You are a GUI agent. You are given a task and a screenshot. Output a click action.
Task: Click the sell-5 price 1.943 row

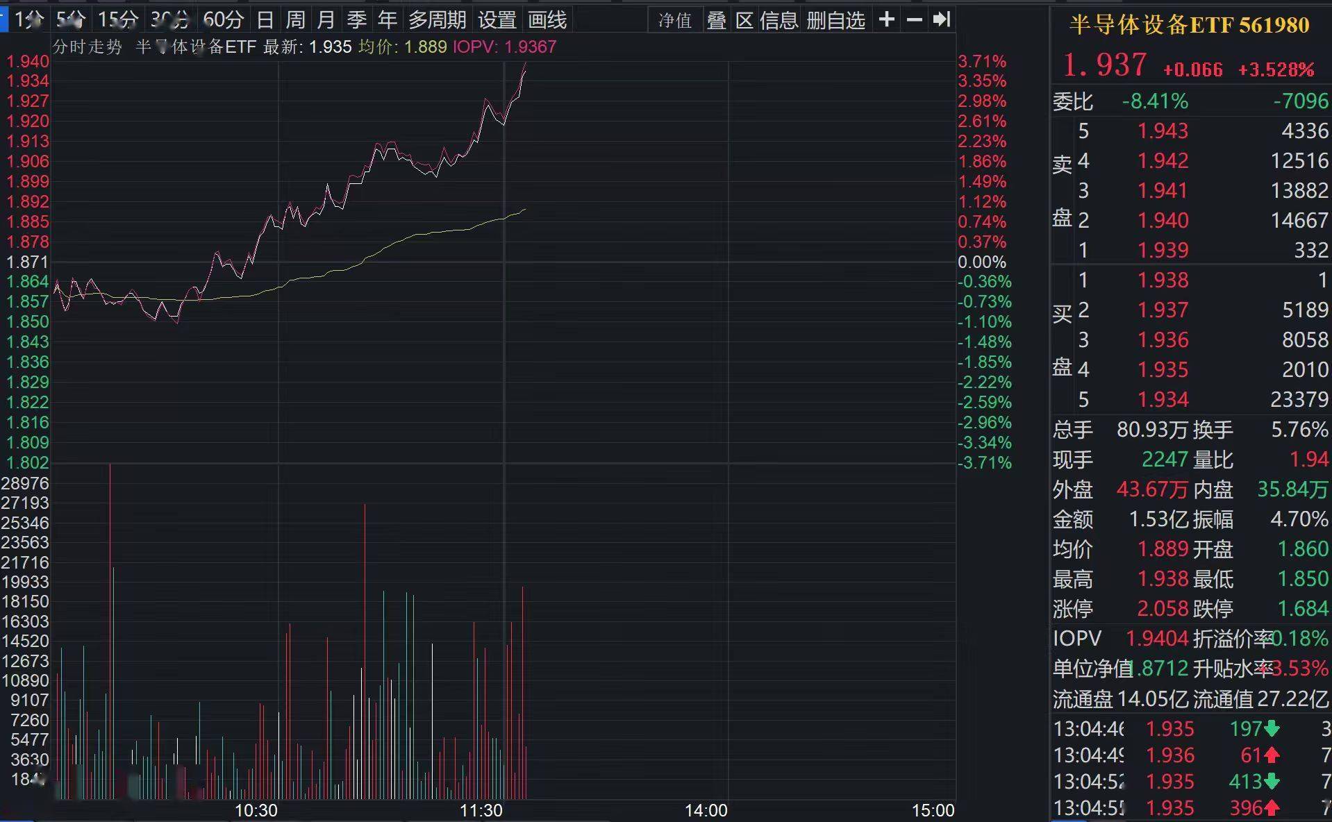1163,131
